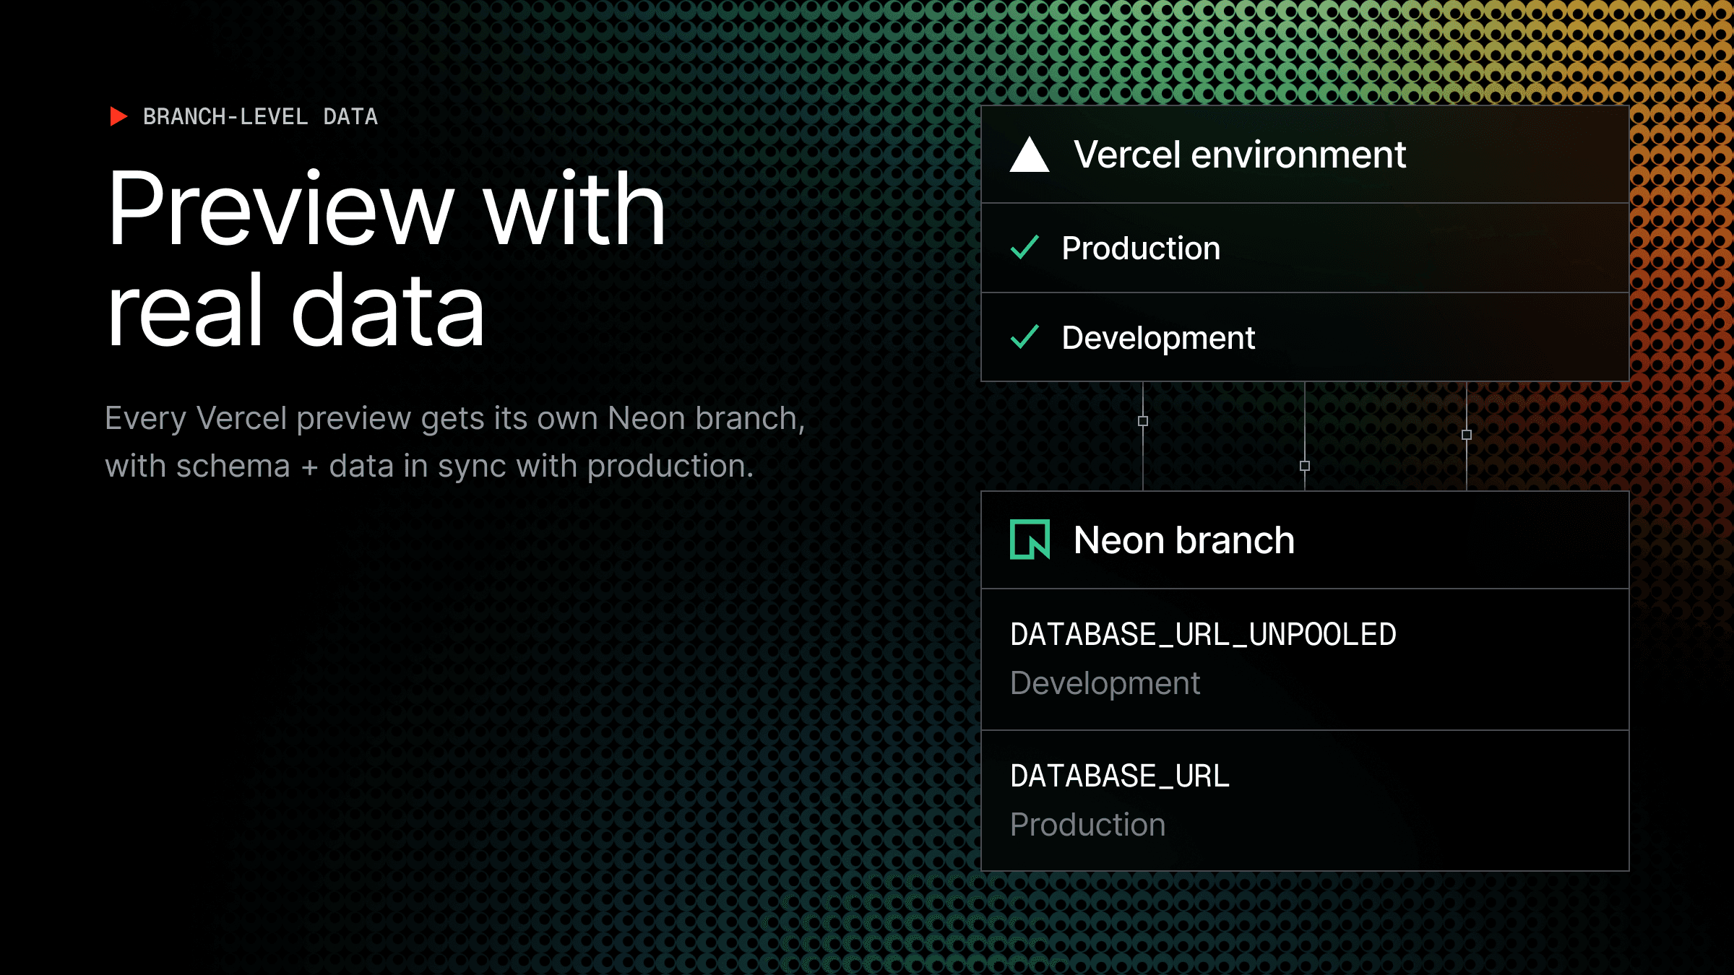This screenshot has width=1734, height=975.
Task: Click the Neon branch header
Action: point(1183,540)
